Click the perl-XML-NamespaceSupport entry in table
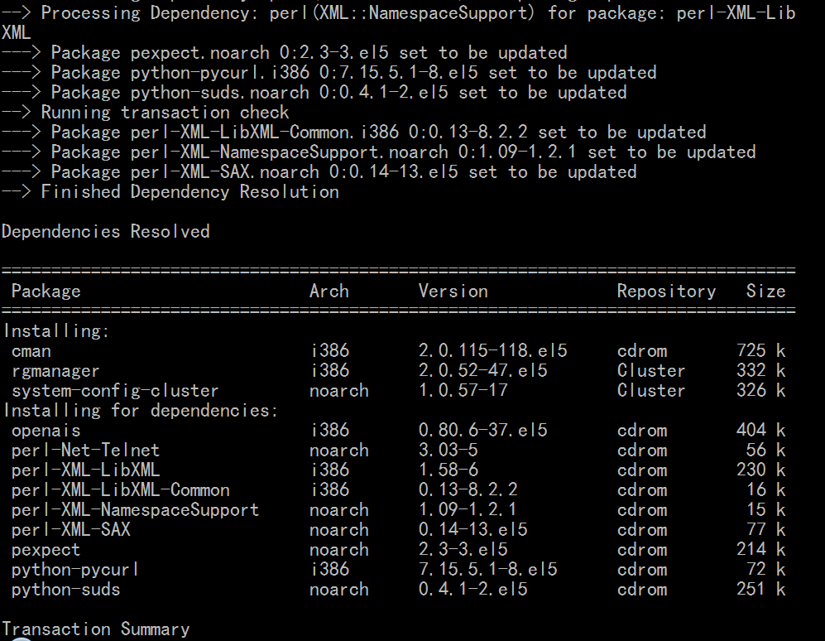 [x=135, y=510]
